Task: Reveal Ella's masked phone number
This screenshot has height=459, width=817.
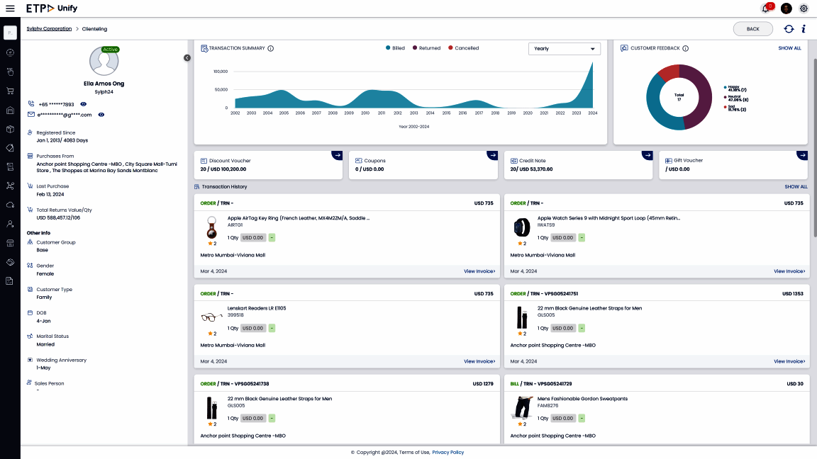Action: (x=83, y=103)
